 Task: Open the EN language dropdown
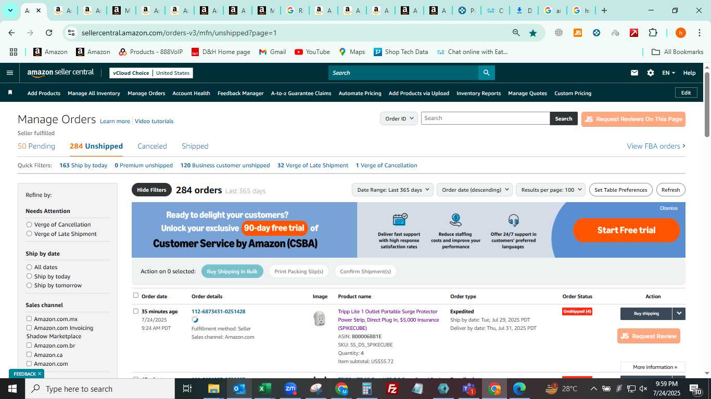668,73
